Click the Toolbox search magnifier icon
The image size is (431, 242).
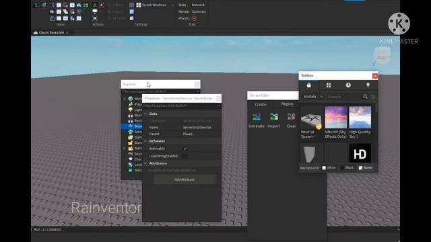click(365, 97)
